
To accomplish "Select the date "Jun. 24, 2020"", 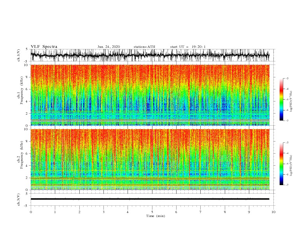I will [x=108, y=47].
